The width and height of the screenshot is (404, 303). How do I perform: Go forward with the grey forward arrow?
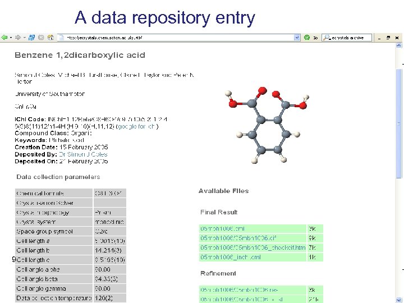pyautogui.click(x=18, y=38)
